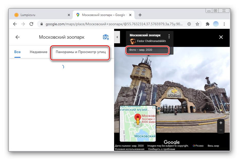
Task: Click the Images may be subject to copyright text
Action: click(x=168, y=146)
